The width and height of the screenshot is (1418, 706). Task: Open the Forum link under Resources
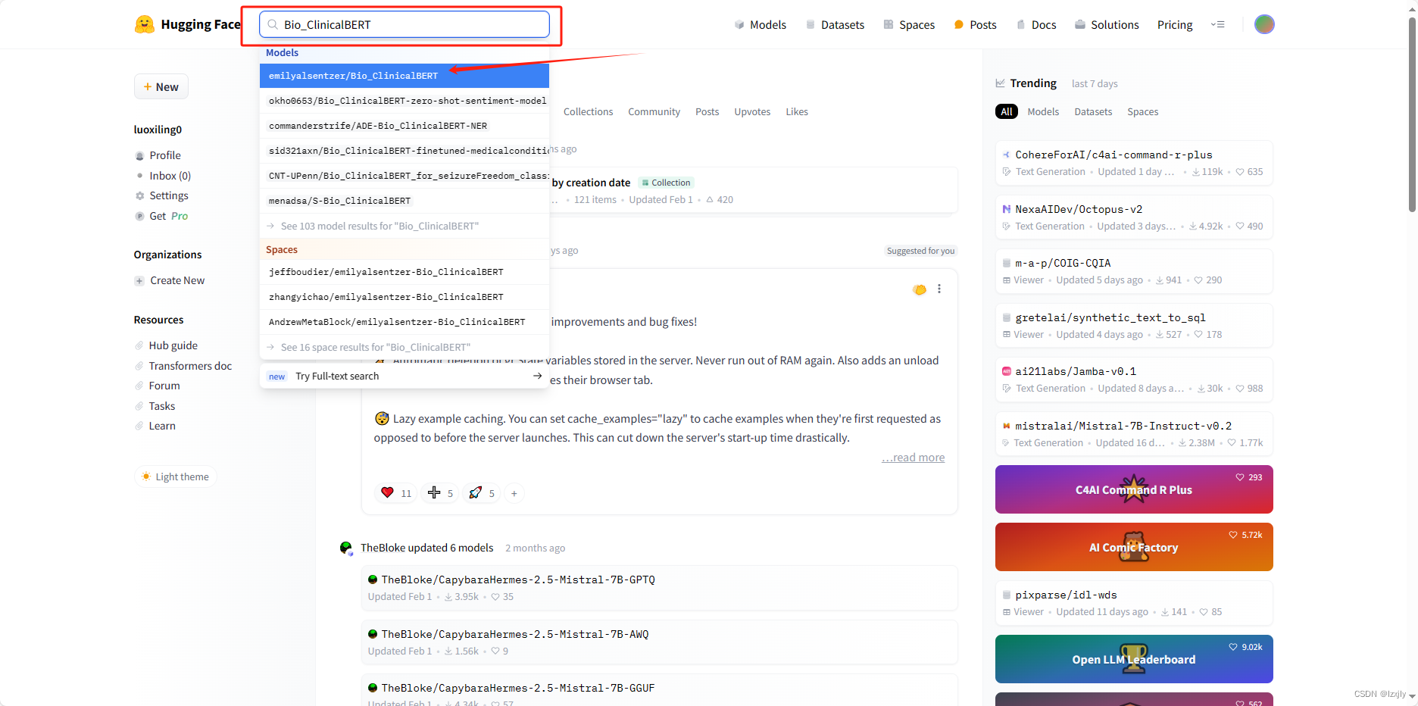pyautogui.click(x=164, y=385)
